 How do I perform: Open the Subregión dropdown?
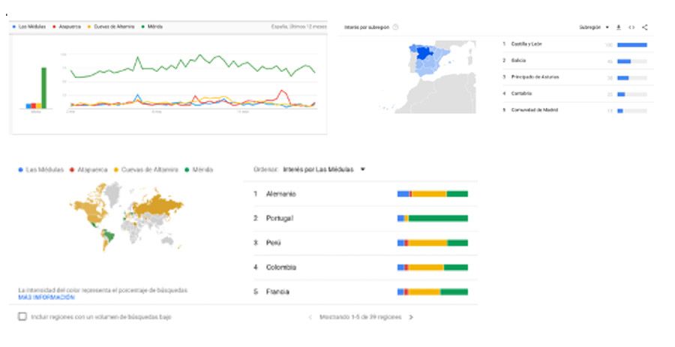594,27
